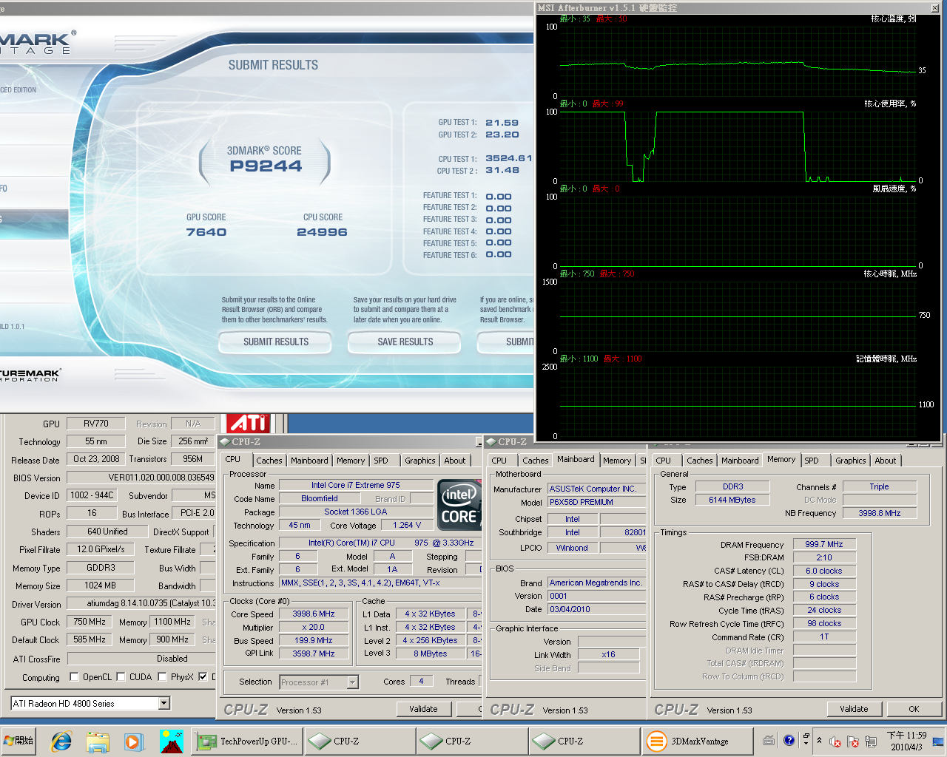Click the keyboard input method tray icon

coord(769,741)
